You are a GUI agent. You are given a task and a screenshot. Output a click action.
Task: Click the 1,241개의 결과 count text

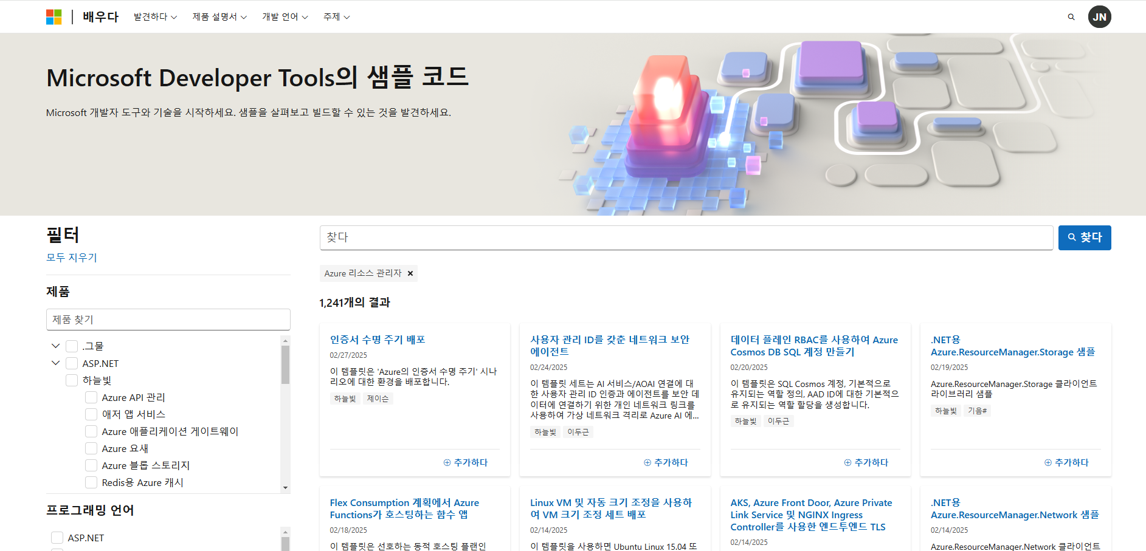pyautogui.click(x=355, y=303)
